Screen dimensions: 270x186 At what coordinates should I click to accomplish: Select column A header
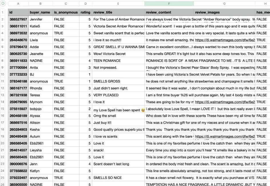point(18,4)
